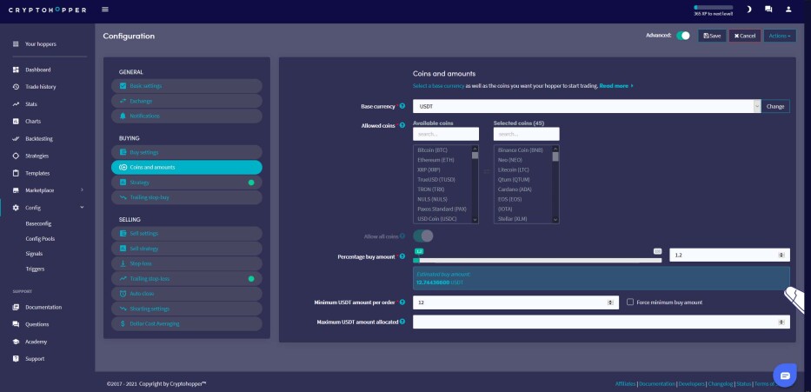This screenshot has width=811, height=392.
Task: Open the Stop-loss selling section
Action: coord(187,263)
